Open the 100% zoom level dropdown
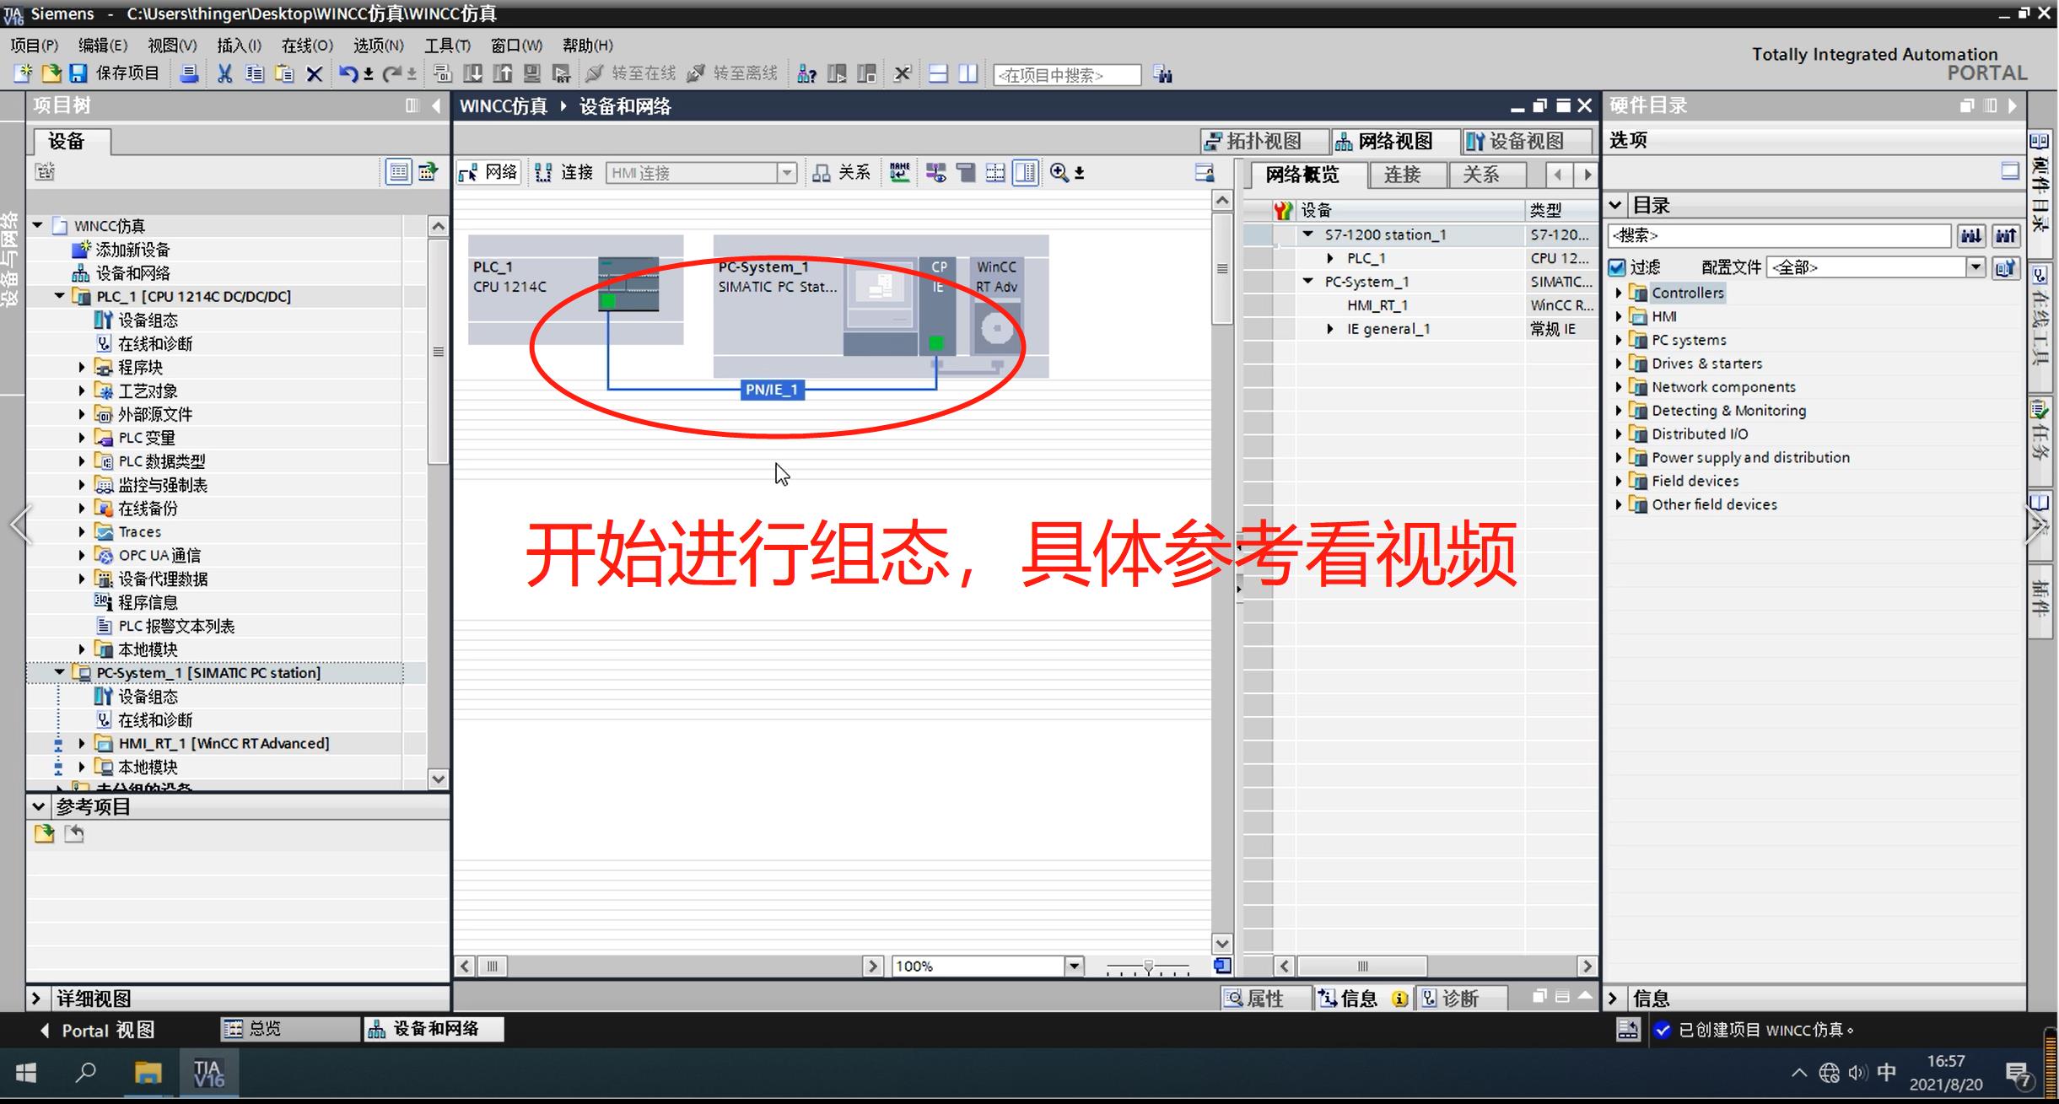This screenshot has height=1104, width=2059. tap(1074, 966)
